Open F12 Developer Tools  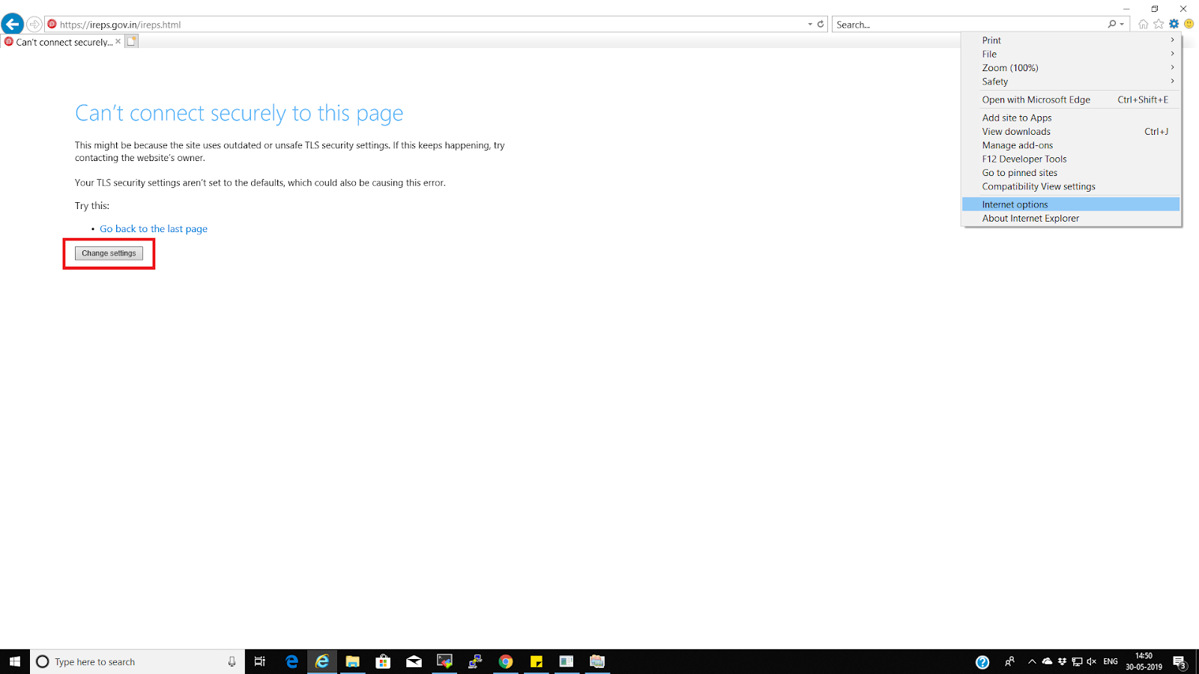click(1071, 159)
